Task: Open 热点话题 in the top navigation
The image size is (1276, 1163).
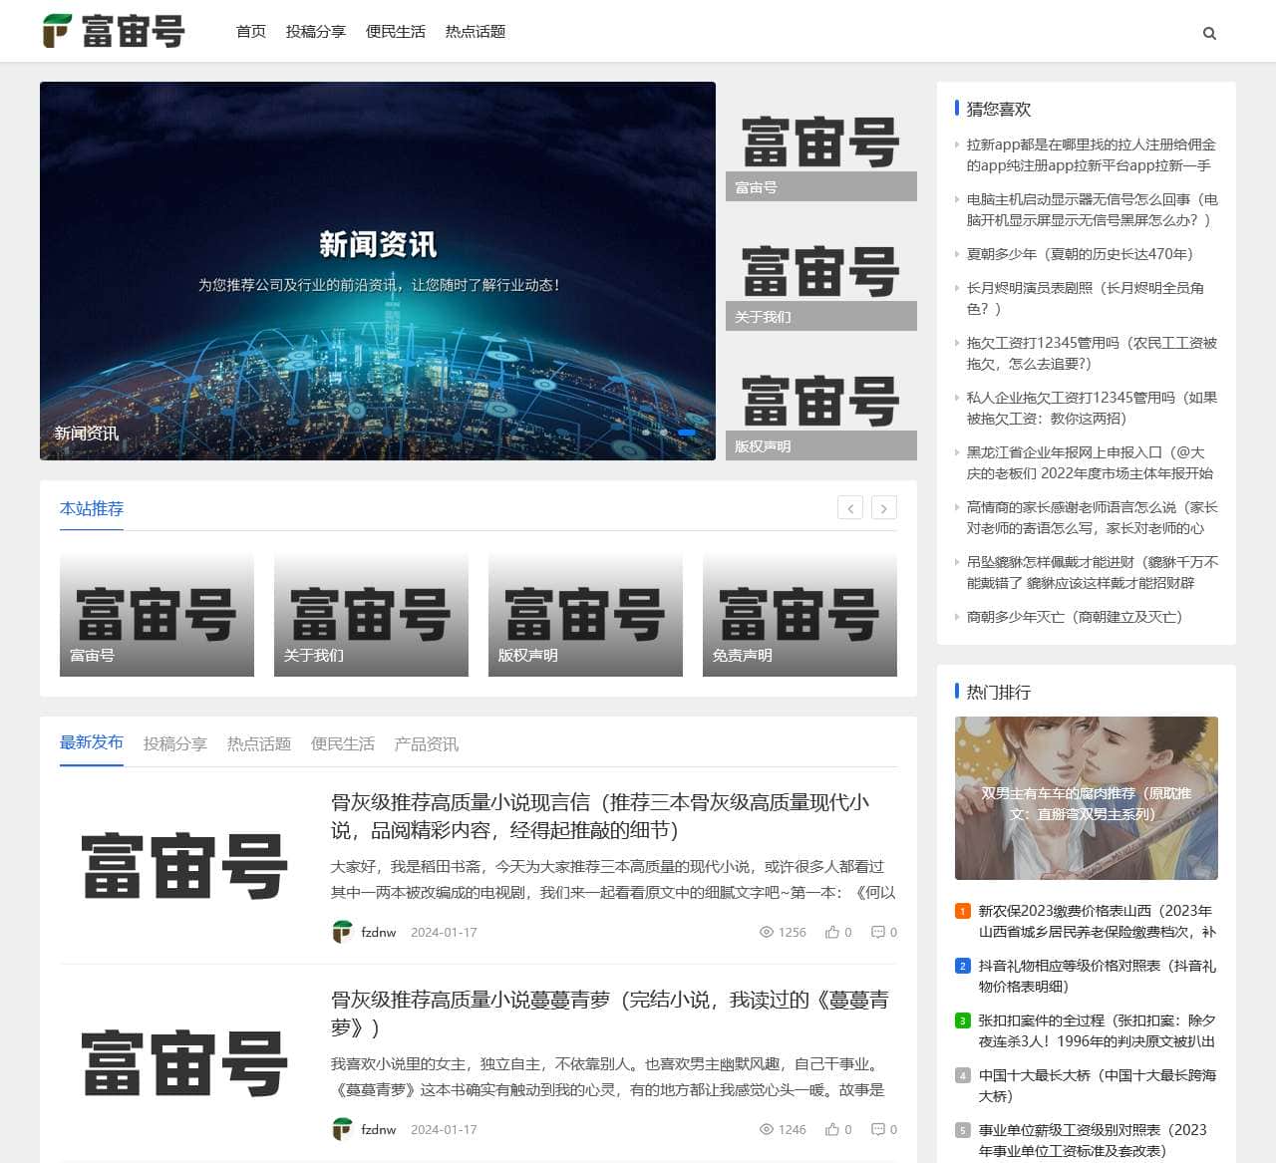Action: click(x=476, y=31)
